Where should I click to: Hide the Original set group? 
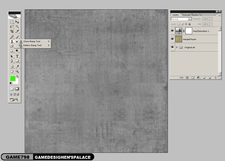point(172,47)
